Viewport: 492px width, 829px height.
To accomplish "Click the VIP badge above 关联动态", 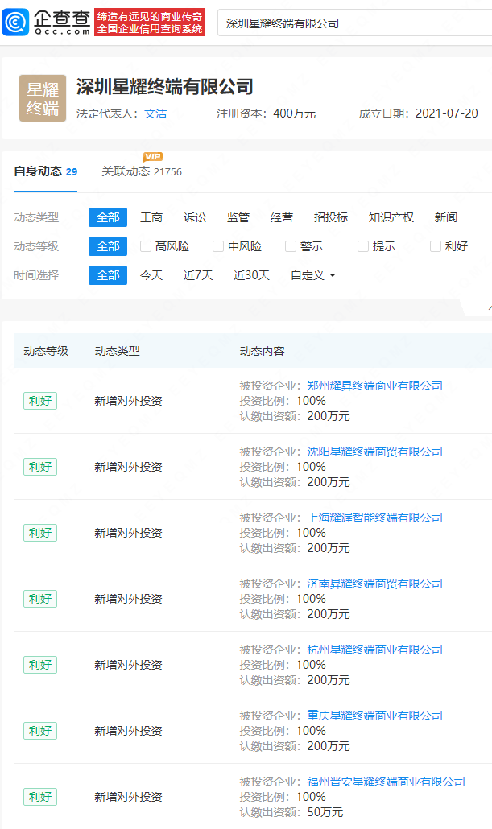I will click(153, 156).
